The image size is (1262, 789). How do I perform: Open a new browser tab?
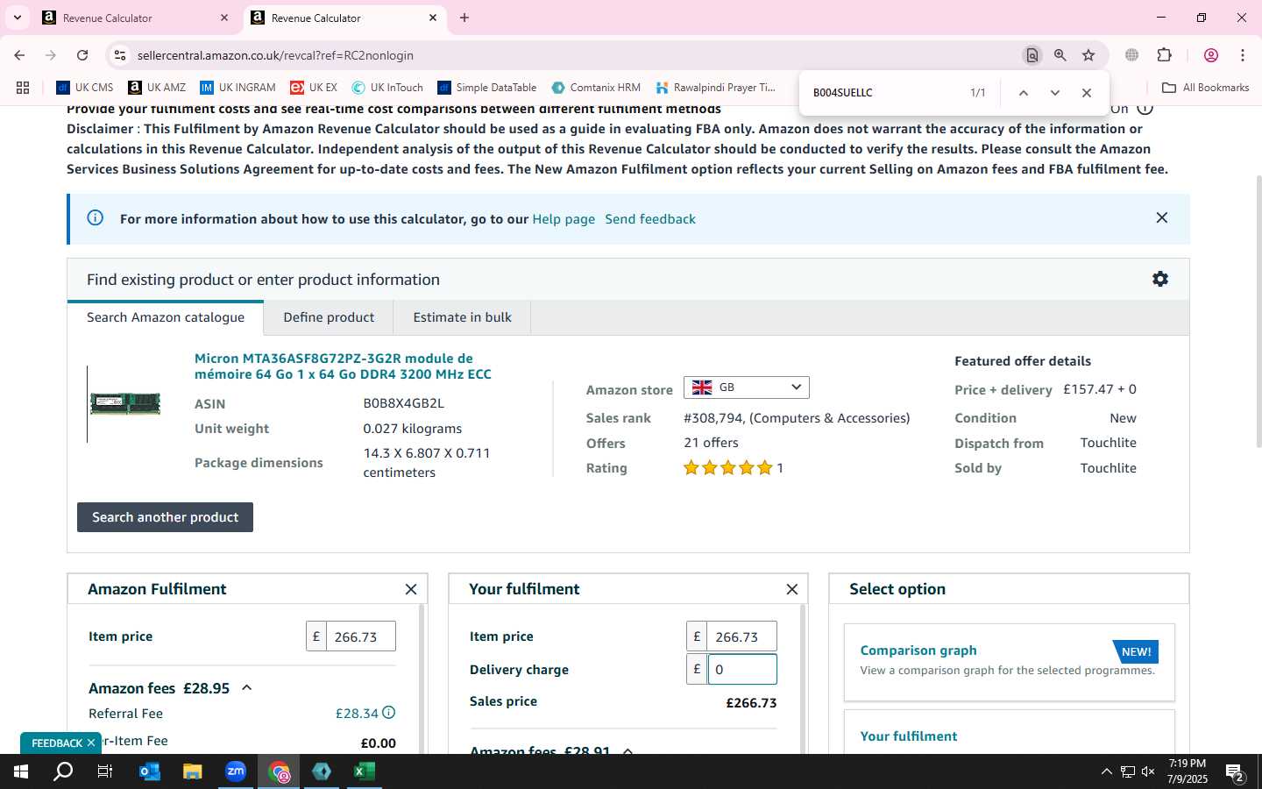(464, 18)
